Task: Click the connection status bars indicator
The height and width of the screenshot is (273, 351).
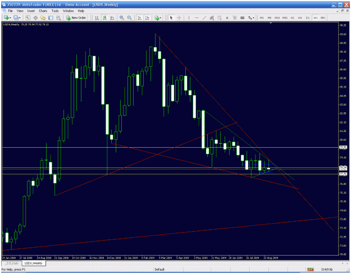Action: (310, 270)
